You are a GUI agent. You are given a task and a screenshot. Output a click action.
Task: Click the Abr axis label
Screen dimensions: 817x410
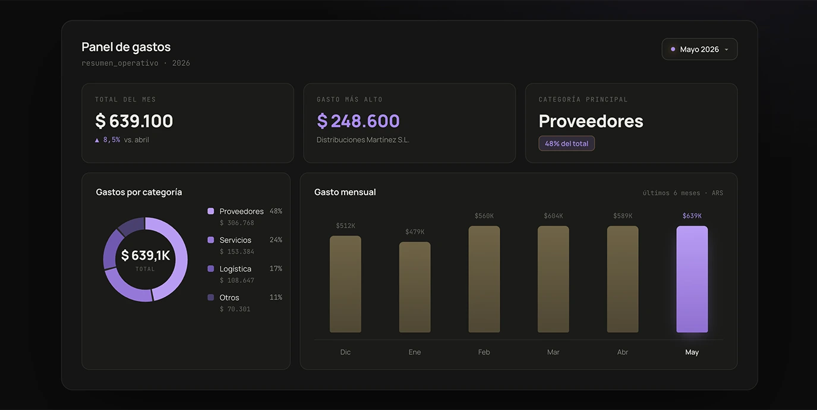pos(623,352)
